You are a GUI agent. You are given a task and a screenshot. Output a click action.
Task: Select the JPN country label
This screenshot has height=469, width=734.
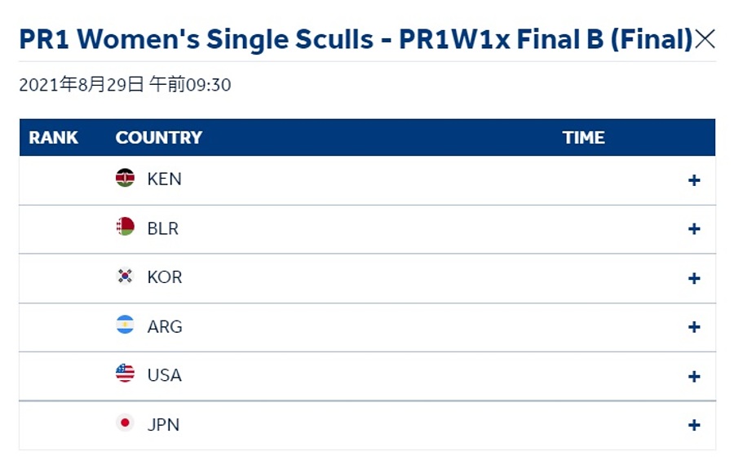[x=163, y=424]
